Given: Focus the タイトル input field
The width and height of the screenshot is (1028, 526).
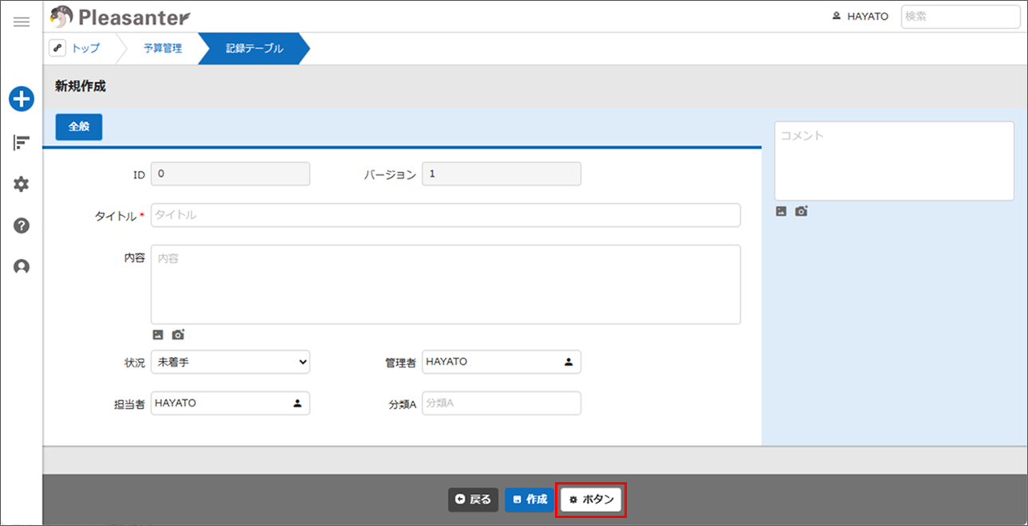Looking at the screenshot, I should click(445, 215).
